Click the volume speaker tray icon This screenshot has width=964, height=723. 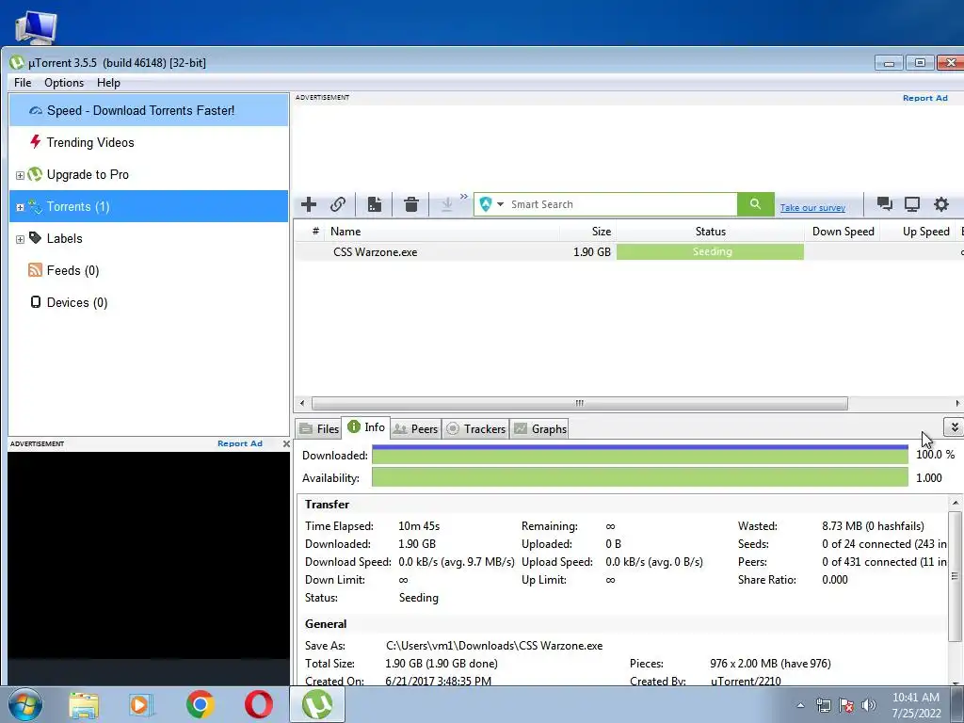(x=869, y=705)
